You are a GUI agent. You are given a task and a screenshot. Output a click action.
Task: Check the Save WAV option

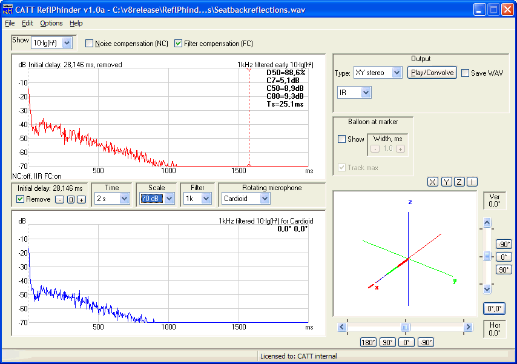(465, 73)
